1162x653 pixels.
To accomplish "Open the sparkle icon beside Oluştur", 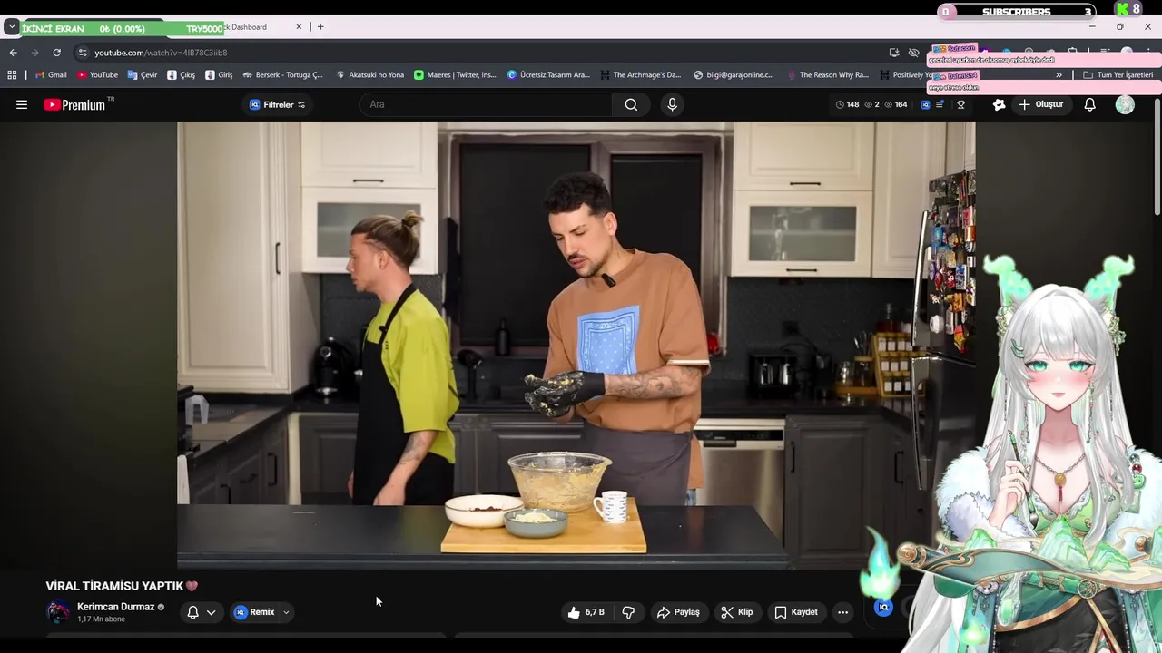I will coord(999,104).
